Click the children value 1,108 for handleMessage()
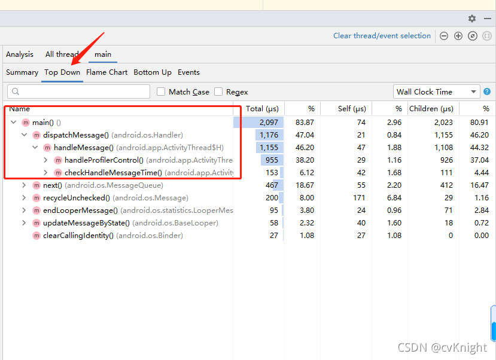Screen dimensions: 496x360 pyautogui.click(x=443, y=148)
